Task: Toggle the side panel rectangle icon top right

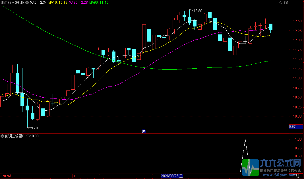Action: (x=286, y=3)
